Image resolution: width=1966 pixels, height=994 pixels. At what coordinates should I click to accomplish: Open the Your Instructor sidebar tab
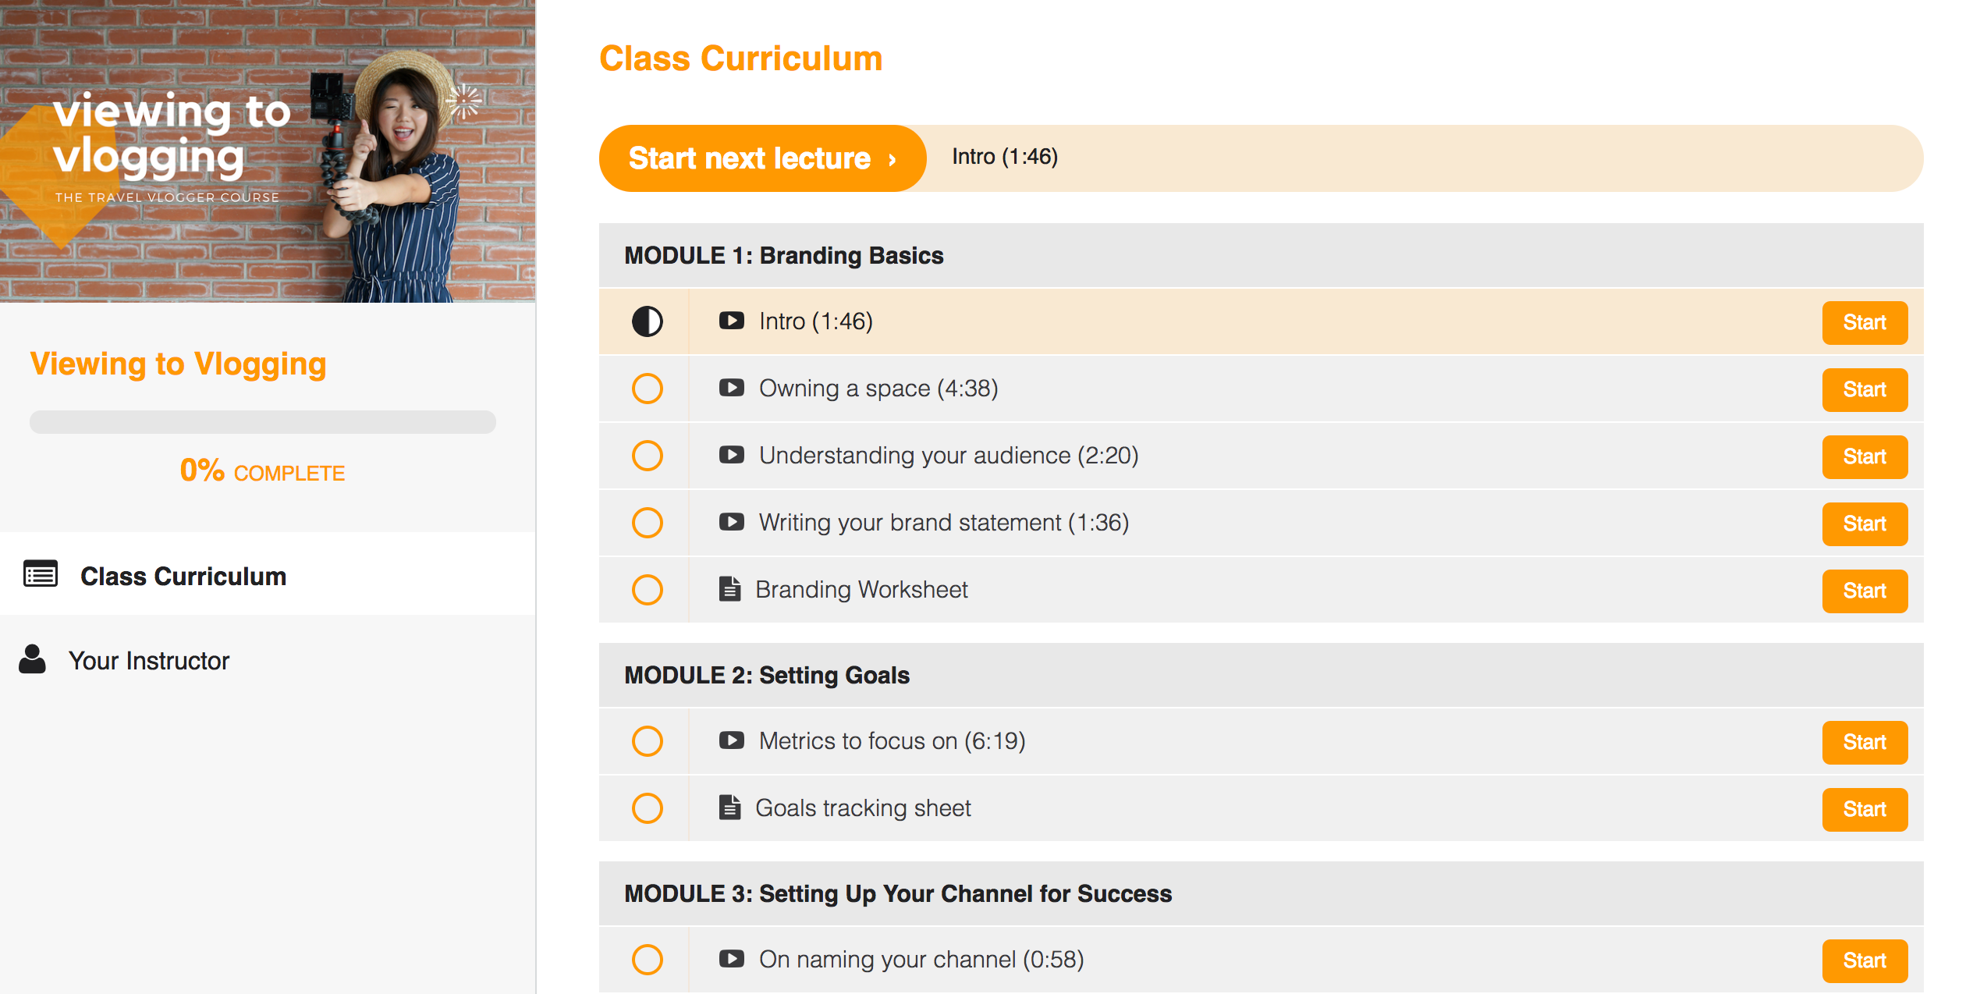(x=148, y=661)
